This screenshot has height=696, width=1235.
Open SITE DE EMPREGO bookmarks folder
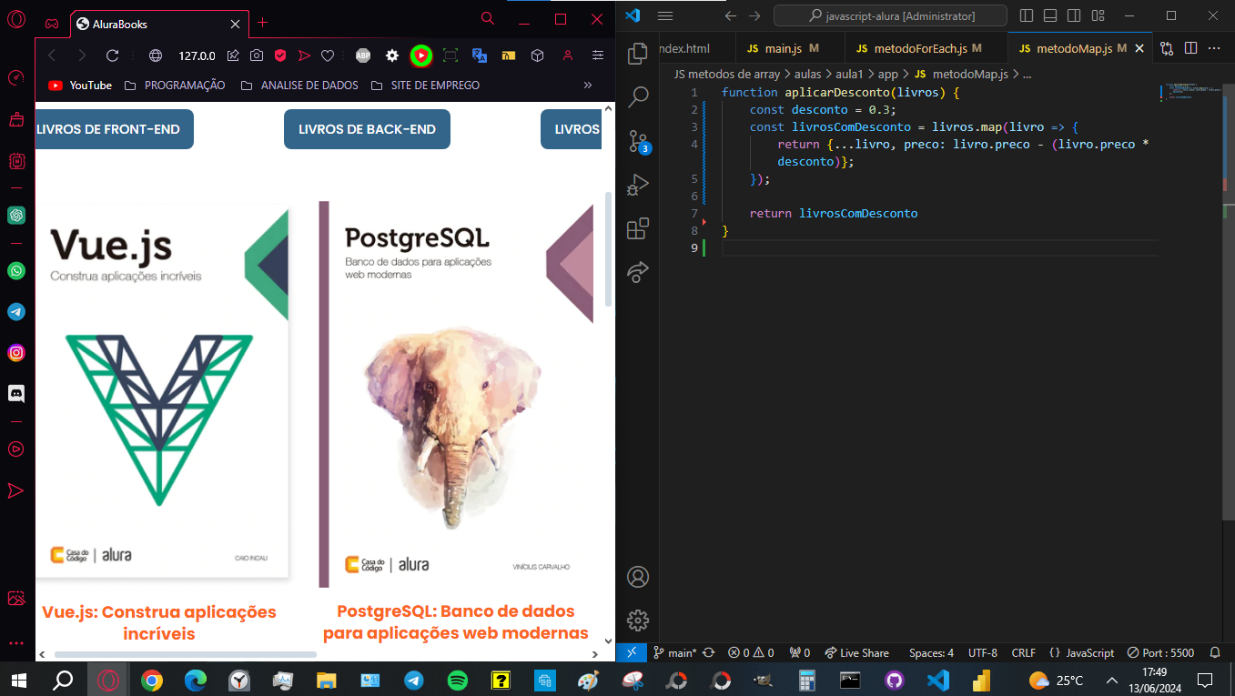pos(425,85)
